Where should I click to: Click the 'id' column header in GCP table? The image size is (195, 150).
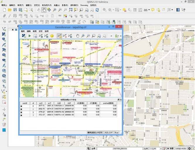click(33, 103)
